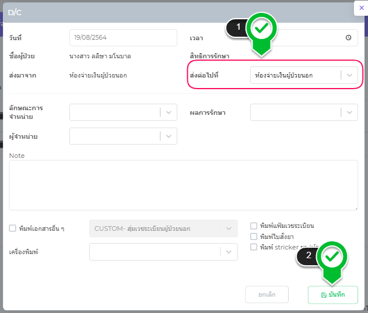Open the CUSTOM document type dropdown

(229, 228)
